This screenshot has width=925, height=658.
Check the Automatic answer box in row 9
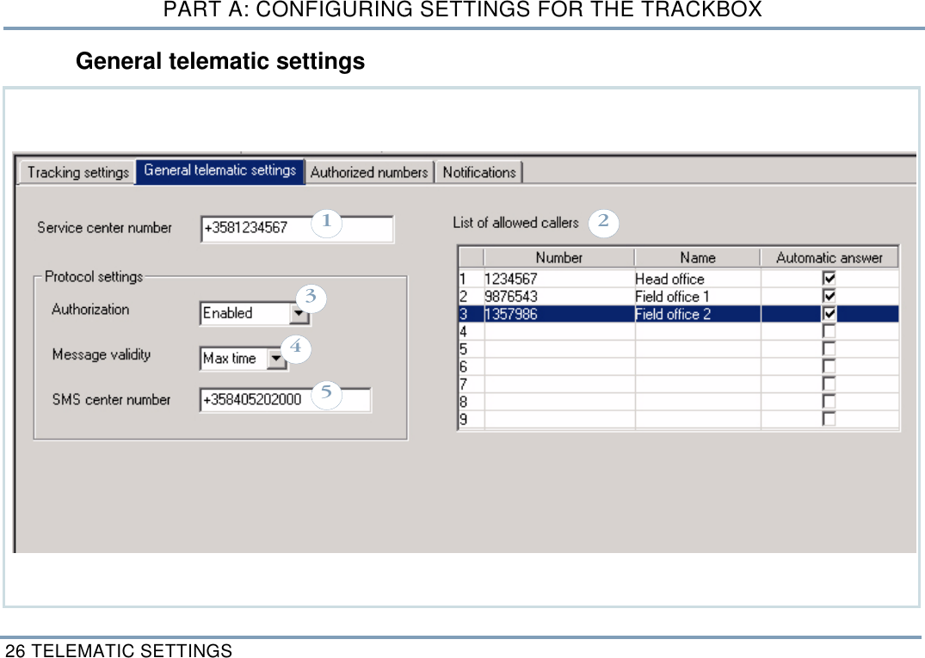click(827, 421)
